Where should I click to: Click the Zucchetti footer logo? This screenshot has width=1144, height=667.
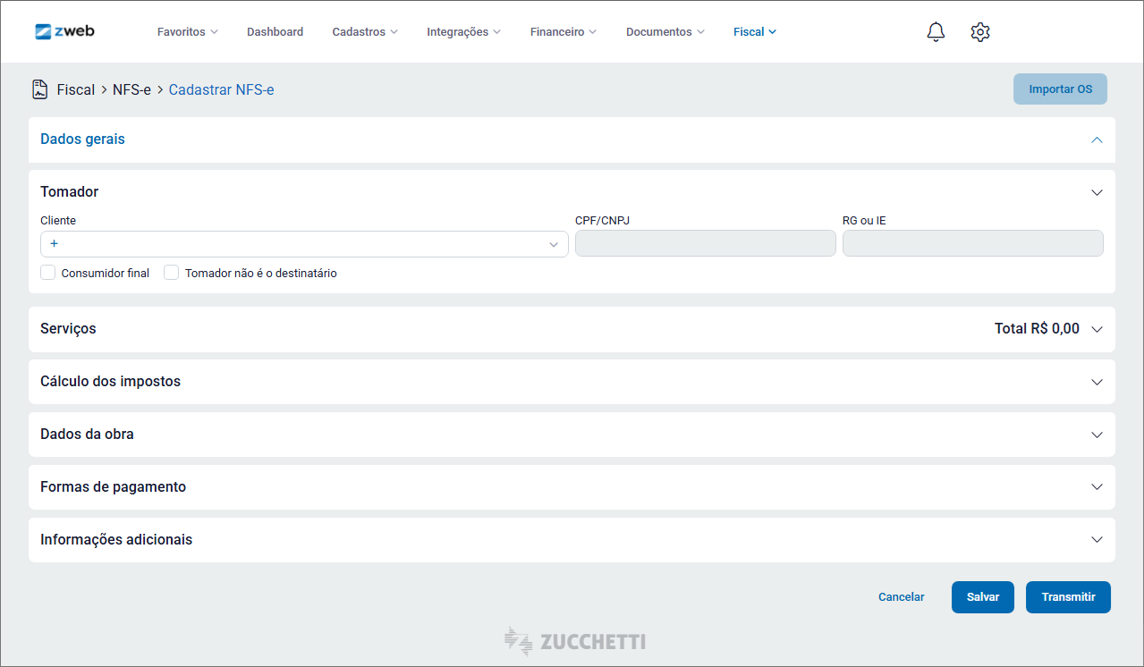[x=574, y=641]
